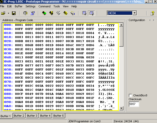
Task: Open the Buffer menu
Action: 19,6
